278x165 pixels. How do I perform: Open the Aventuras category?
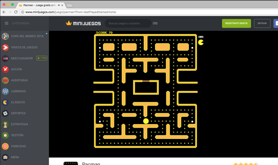[19, 80]
